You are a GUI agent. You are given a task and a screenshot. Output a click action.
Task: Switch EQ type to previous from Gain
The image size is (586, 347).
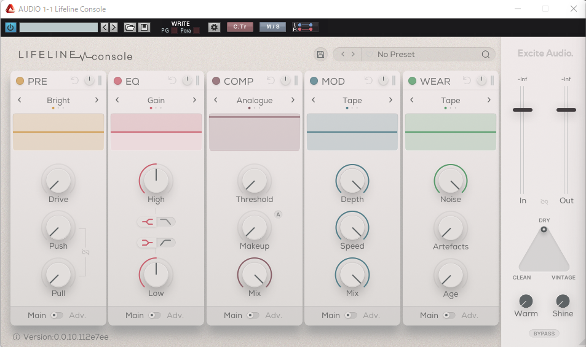pos(117,100)
